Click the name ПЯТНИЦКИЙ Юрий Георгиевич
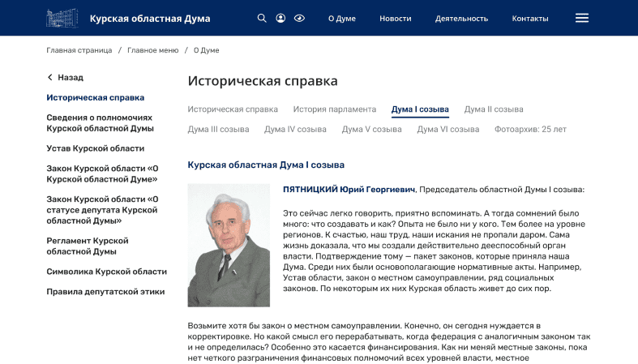Screen dimensions: 638x364 [349, 190]
